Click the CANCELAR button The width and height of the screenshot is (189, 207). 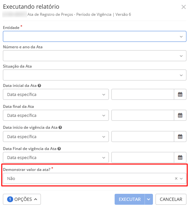pyautogui.click(x=171, y=199)
